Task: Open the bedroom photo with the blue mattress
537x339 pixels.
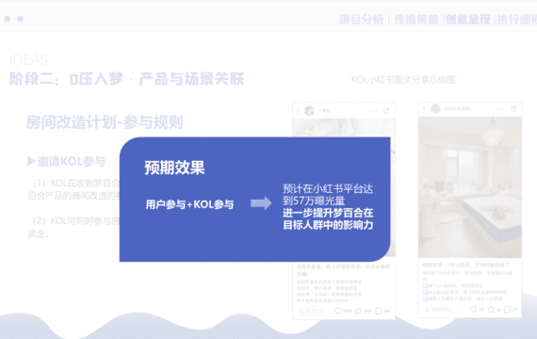Action: [x=470, y=187]
